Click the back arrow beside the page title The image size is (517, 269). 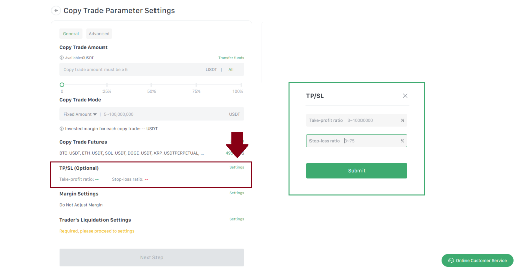[56, 11]
